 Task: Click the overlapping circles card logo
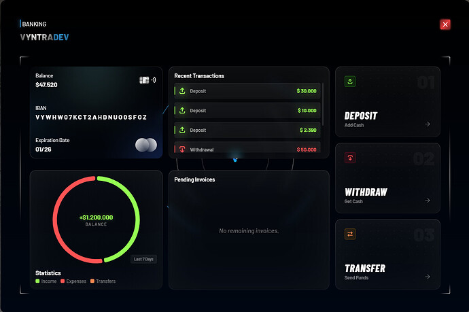tap(146, 145)
